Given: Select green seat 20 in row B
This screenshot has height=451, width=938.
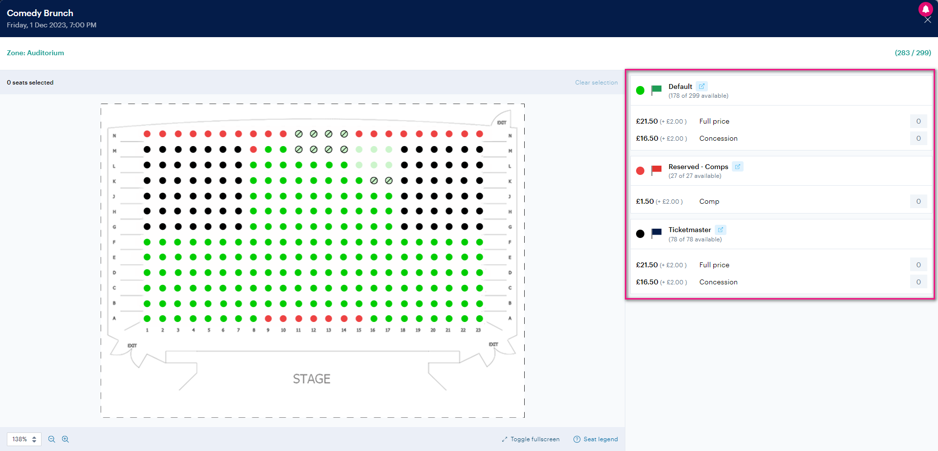Looking at the screenshot, I should click(434, 304).
